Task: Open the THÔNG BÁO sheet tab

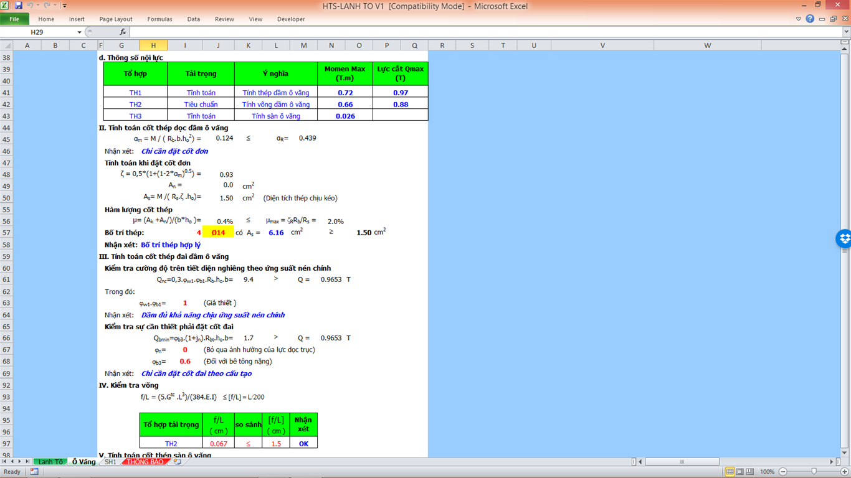Action: point(146,462)
